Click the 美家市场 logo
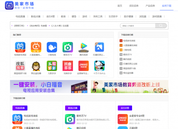The height and width of the screenshot is (129, 178). 19,5
